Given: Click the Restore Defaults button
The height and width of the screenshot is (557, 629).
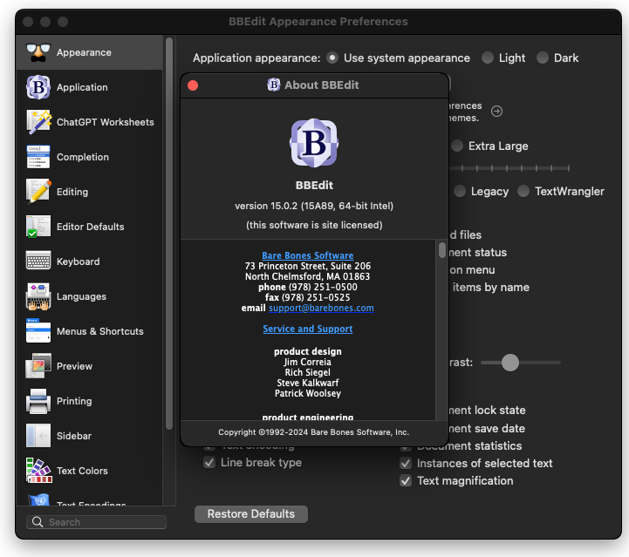Looking at the screenshot, I should point(251,513).
